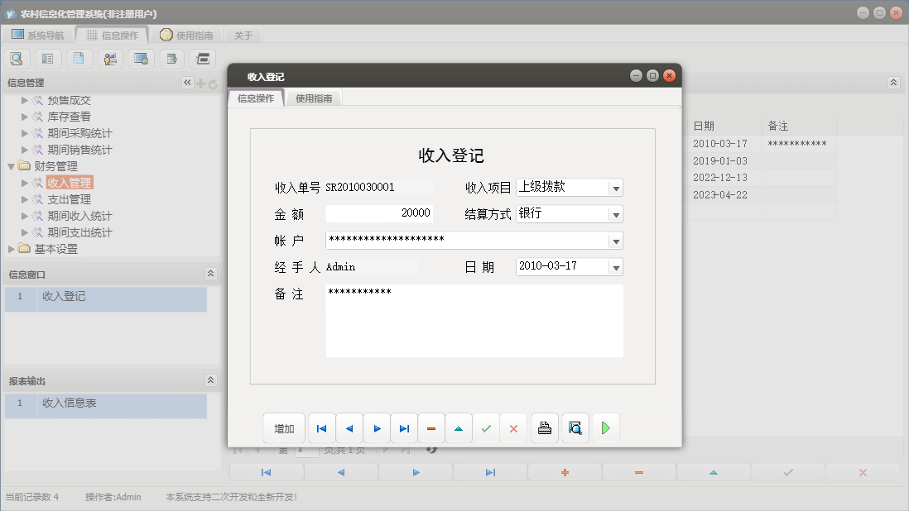Open the 帐户 account dropdown
909x511 pixels.
click(615, 240)
